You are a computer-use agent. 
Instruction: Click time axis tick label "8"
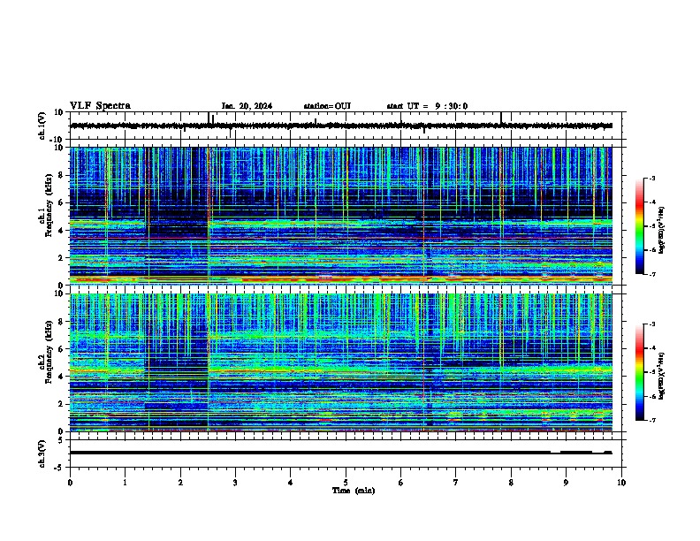[511, 483]
